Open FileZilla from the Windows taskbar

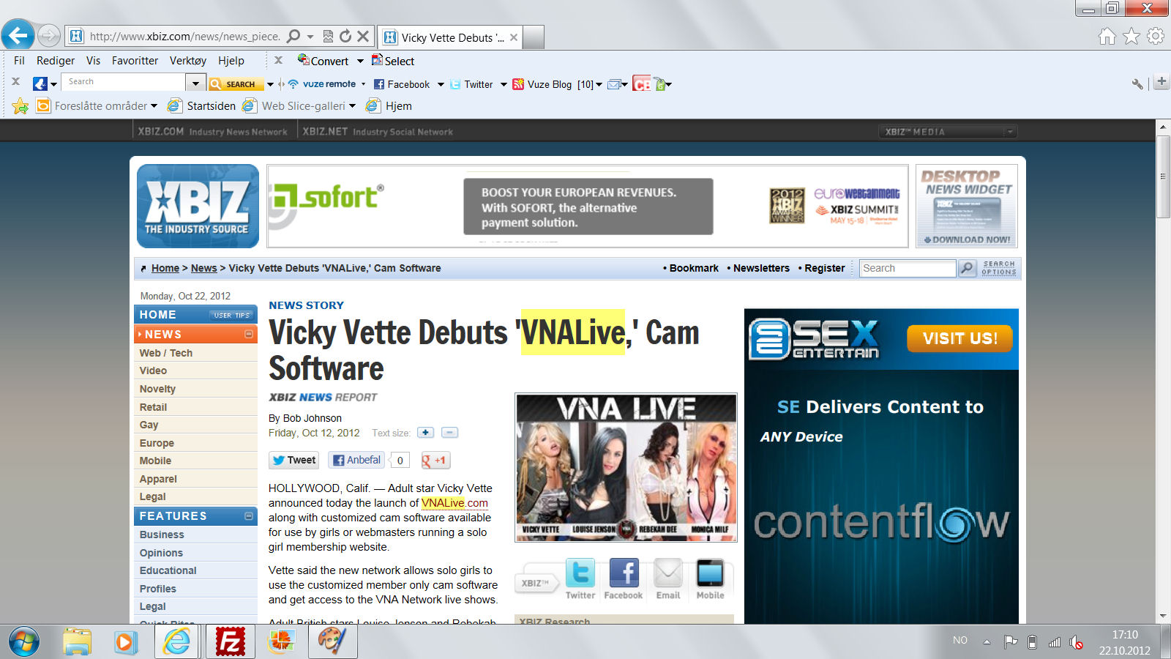[230, 642]
